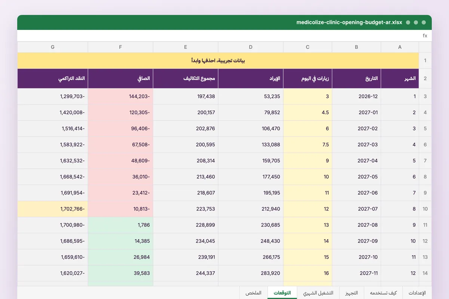Viewport: 449px width, 299px height.
Task: Select net cell 67,508-
Action: (120, 145)
